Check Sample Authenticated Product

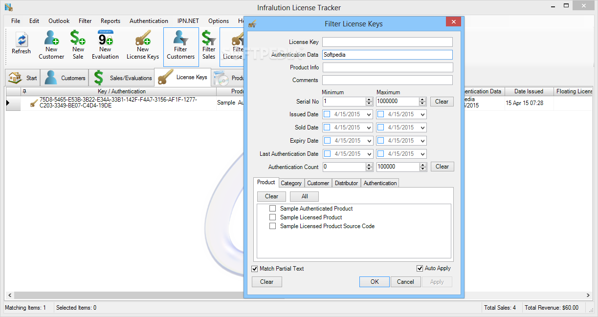[272, 209]
